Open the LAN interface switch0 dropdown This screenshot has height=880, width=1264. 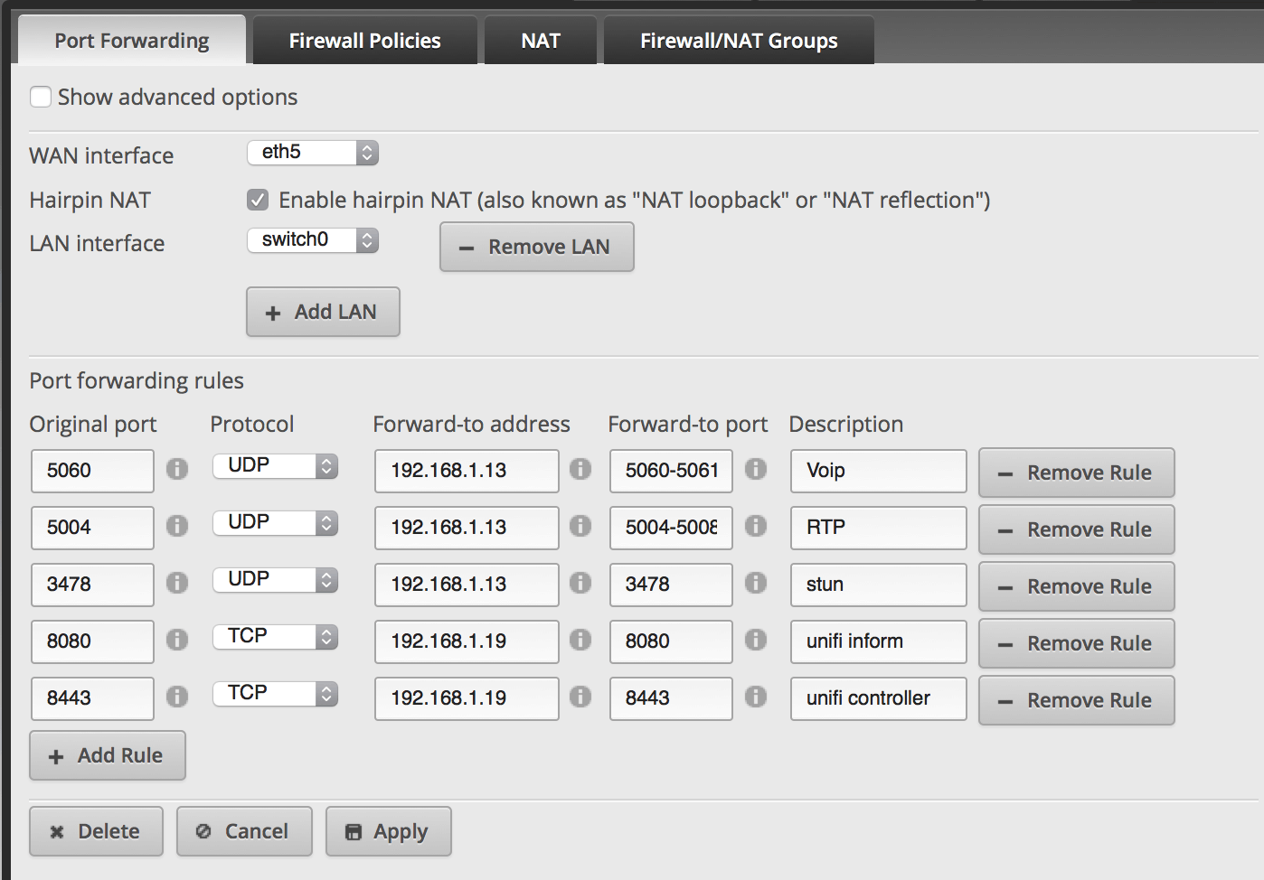click(313, 240)
